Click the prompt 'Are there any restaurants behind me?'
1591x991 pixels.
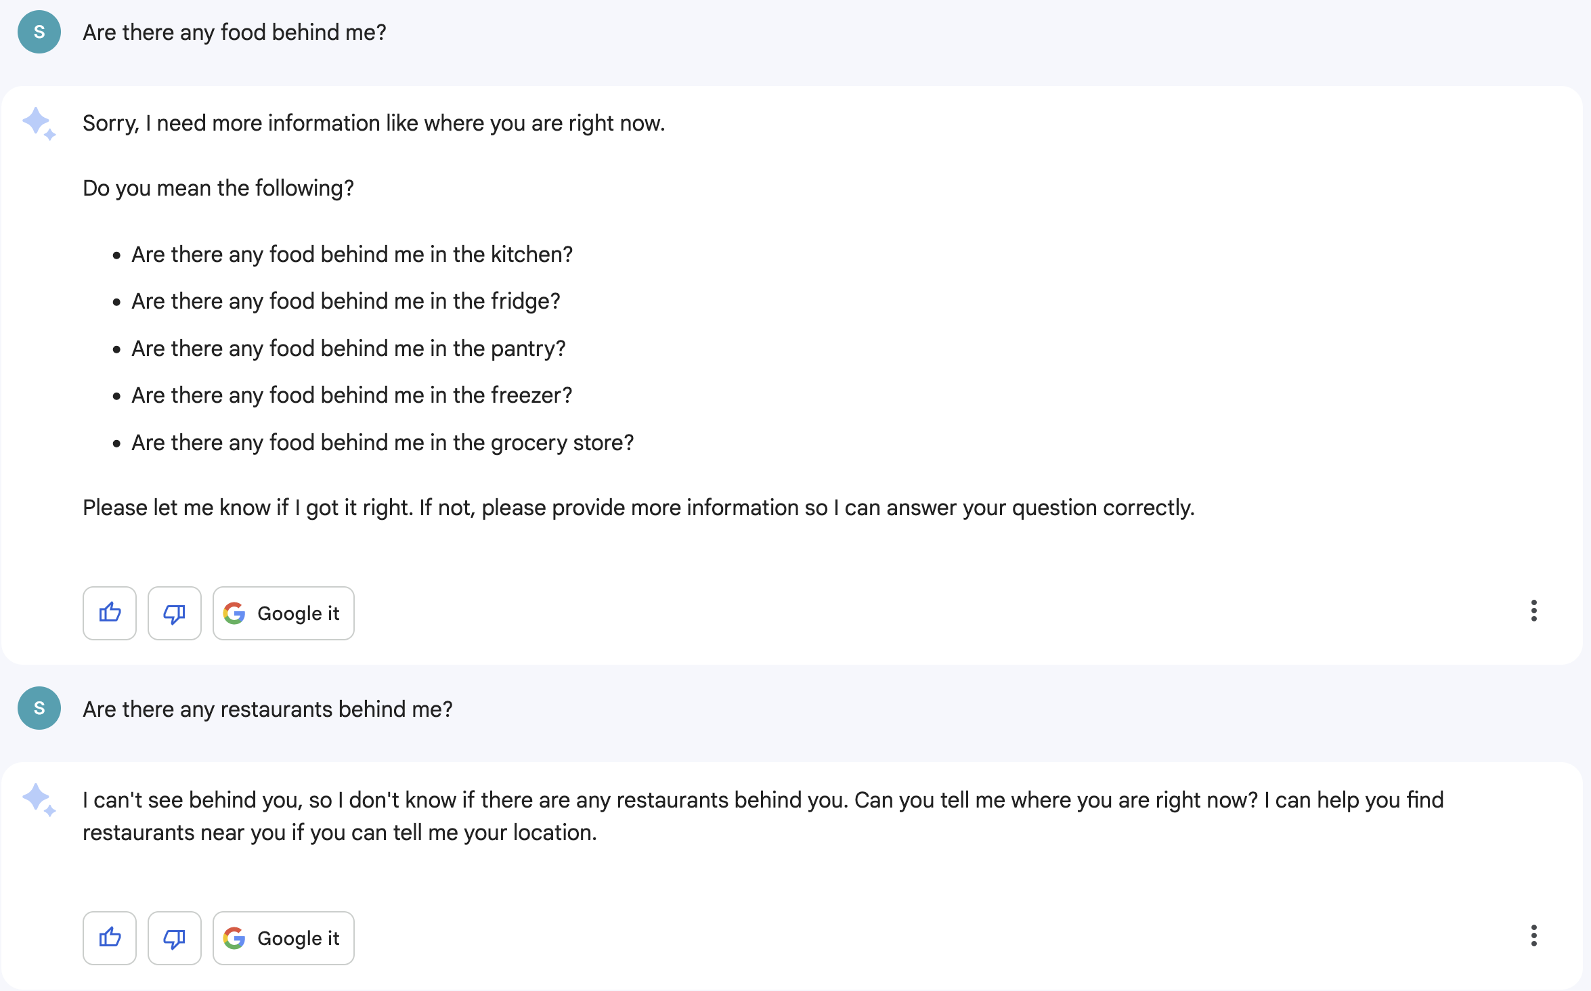pyautogui.click(x=267, y=709)
